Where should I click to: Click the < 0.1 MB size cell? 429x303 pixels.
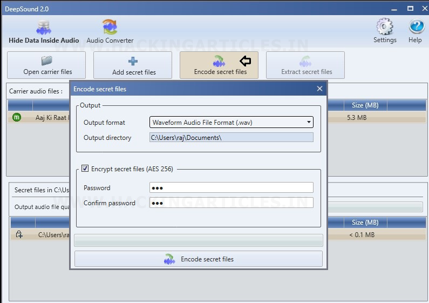362,235
